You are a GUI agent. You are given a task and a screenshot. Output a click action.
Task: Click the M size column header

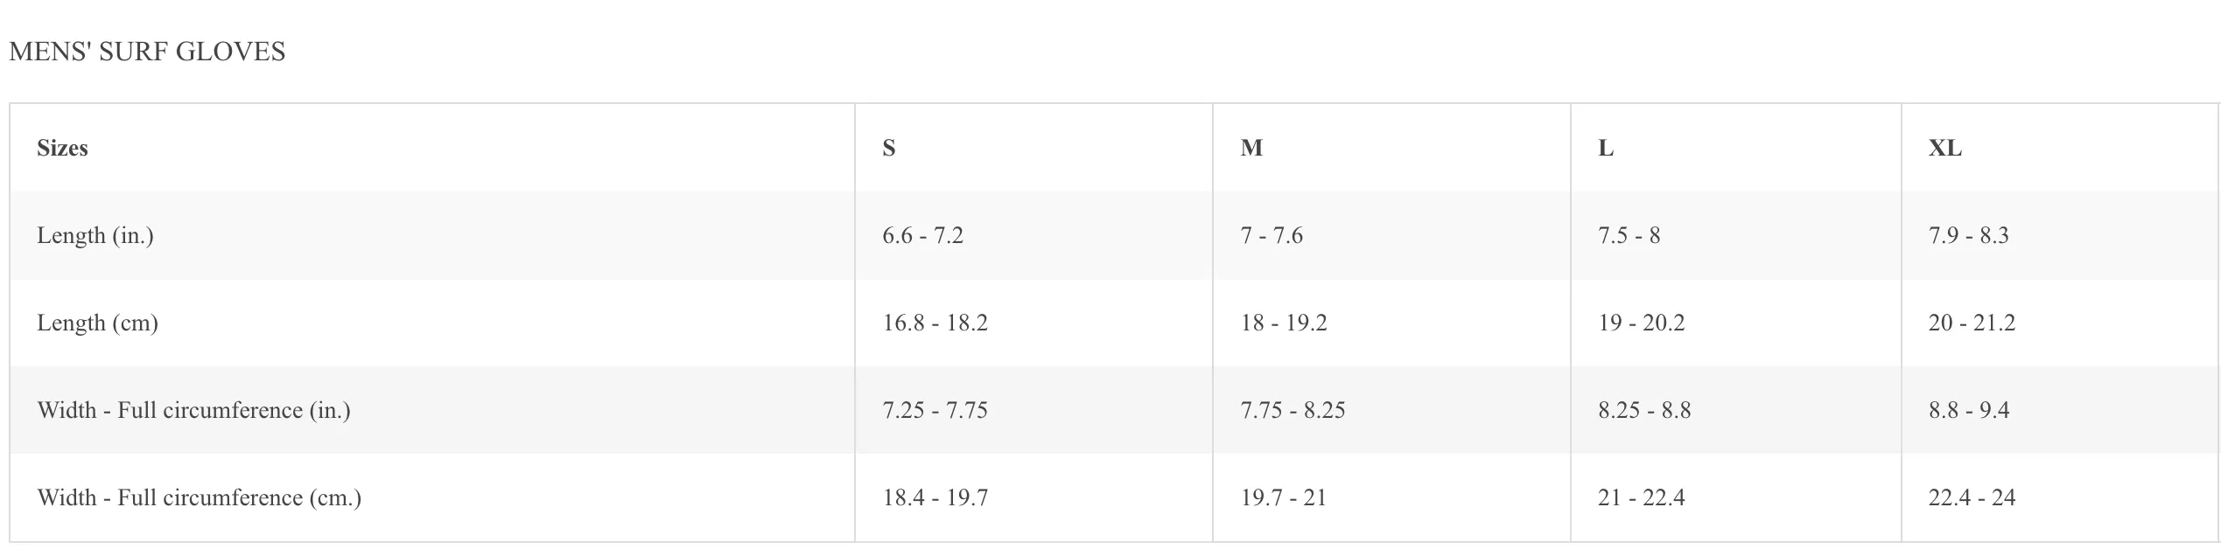[1391, 148]
